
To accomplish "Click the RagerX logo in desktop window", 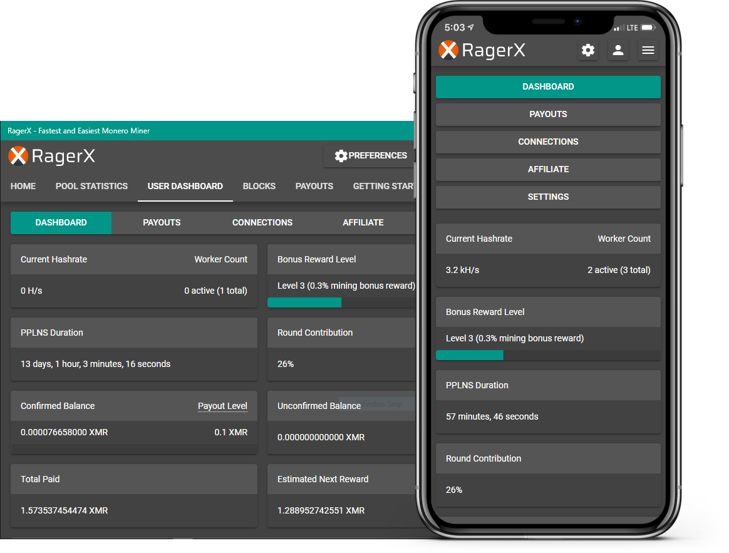I will (52, 157).
